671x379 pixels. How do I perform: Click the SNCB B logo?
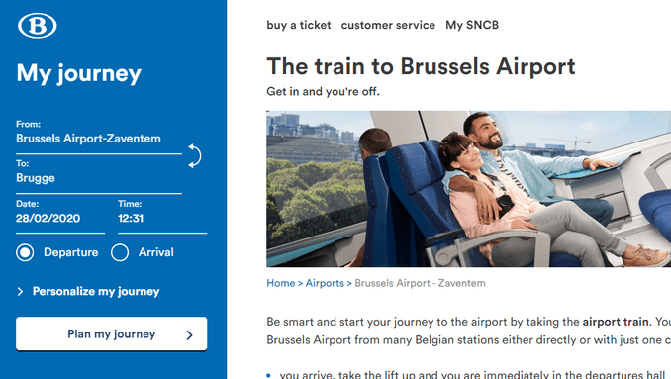coord(38,26)
